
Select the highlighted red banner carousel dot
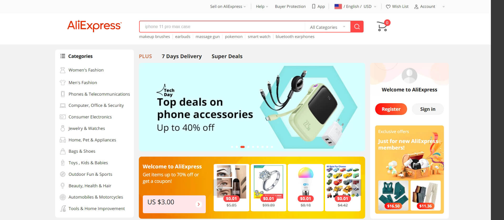(243, 147)
